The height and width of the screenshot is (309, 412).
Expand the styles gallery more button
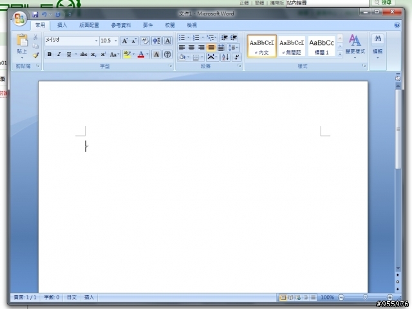click(340, 54)
